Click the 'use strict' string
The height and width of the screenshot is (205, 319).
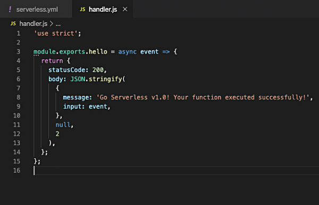(55, 33)
